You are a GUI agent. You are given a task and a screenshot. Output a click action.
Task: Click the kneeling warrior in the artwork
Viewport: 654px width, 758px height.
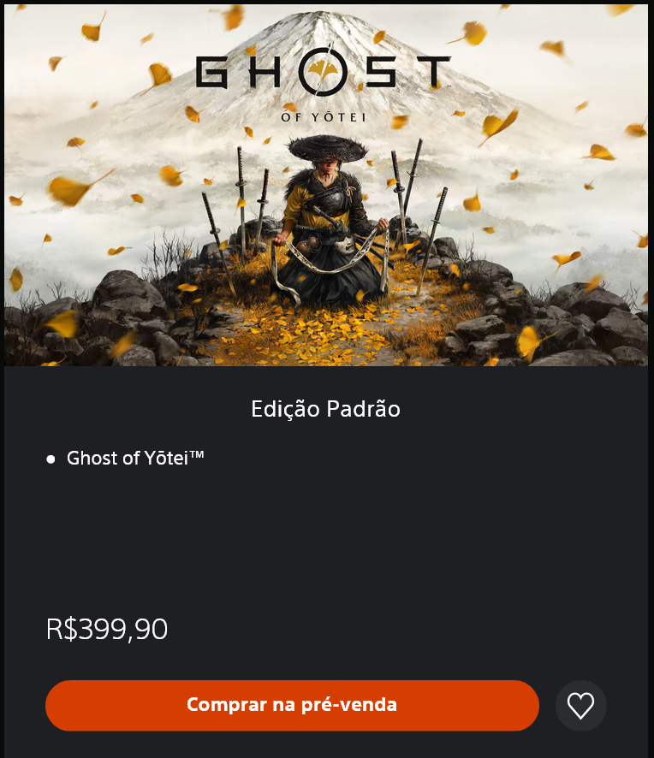pos(330,222)
